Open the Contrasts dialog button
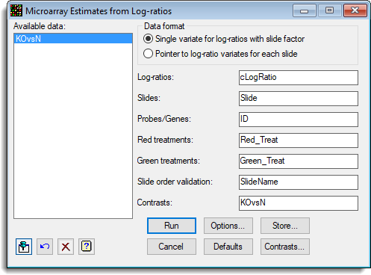Screen dimensions: 371x275 click(x=285, y=247)
